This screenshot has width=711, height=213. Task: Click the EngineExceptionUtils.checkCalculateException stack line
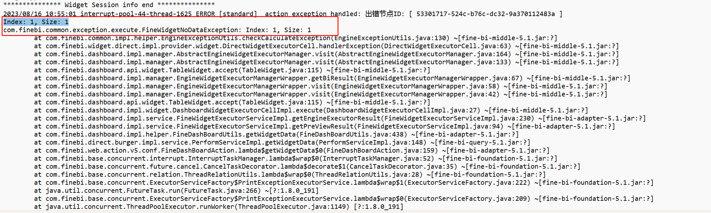296,38
